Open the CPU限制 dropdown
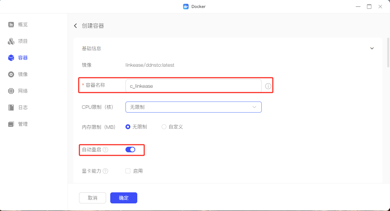390x211 pixels. click(193, 107)
